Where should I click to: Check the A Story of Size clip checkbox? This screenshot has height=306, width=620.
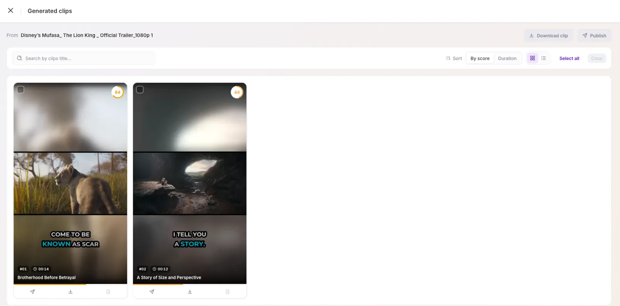click(140, 89)
